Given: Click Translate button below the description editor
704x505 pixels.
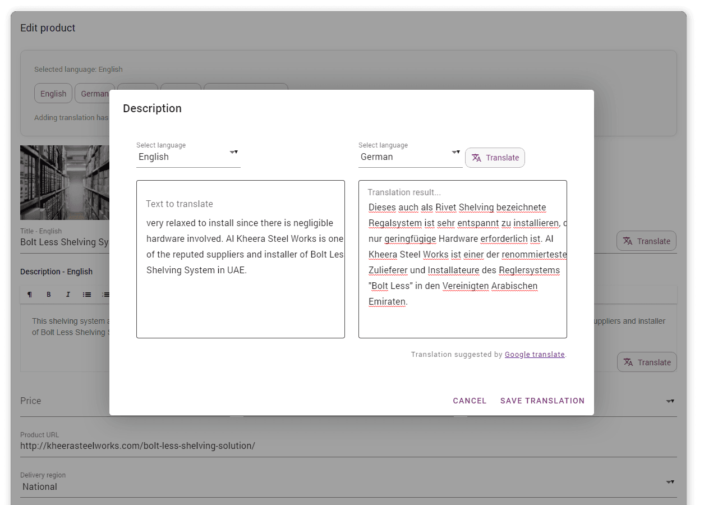Looking at the screenshot, I should coord(647,362).
